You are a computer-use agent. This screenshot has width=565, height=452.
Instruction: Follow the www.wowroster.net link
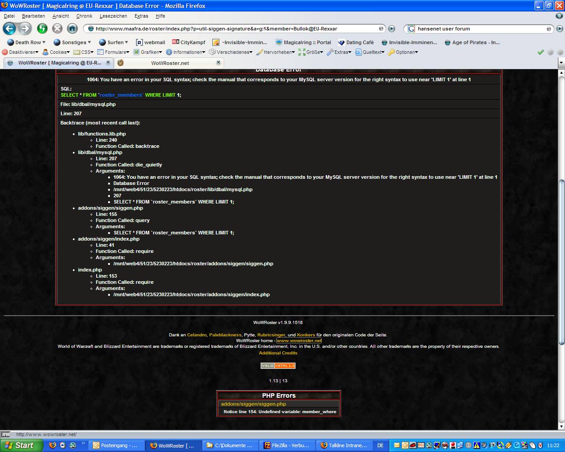(299, 341)
